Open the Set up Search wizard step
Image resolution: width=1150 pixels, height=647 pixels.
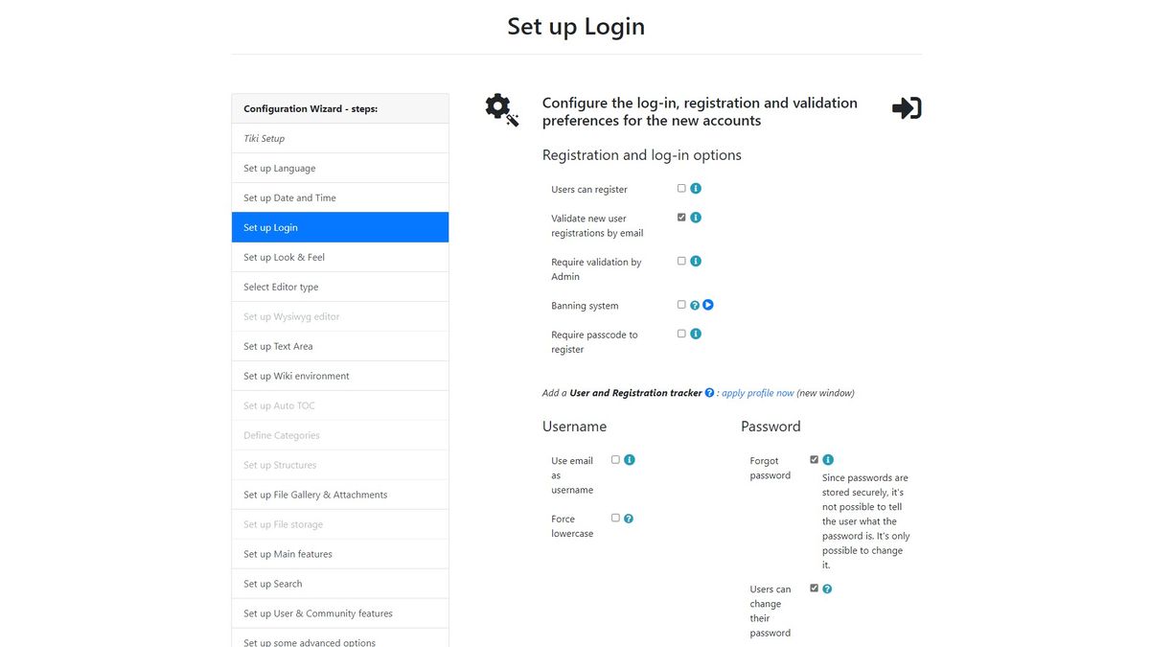tap(340, 583)
